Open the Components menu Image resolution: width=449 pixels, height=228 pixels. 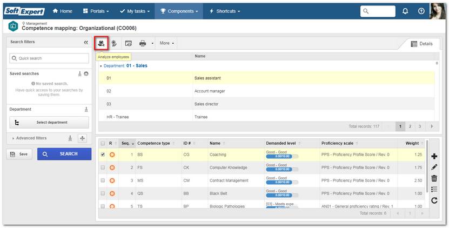179,11
